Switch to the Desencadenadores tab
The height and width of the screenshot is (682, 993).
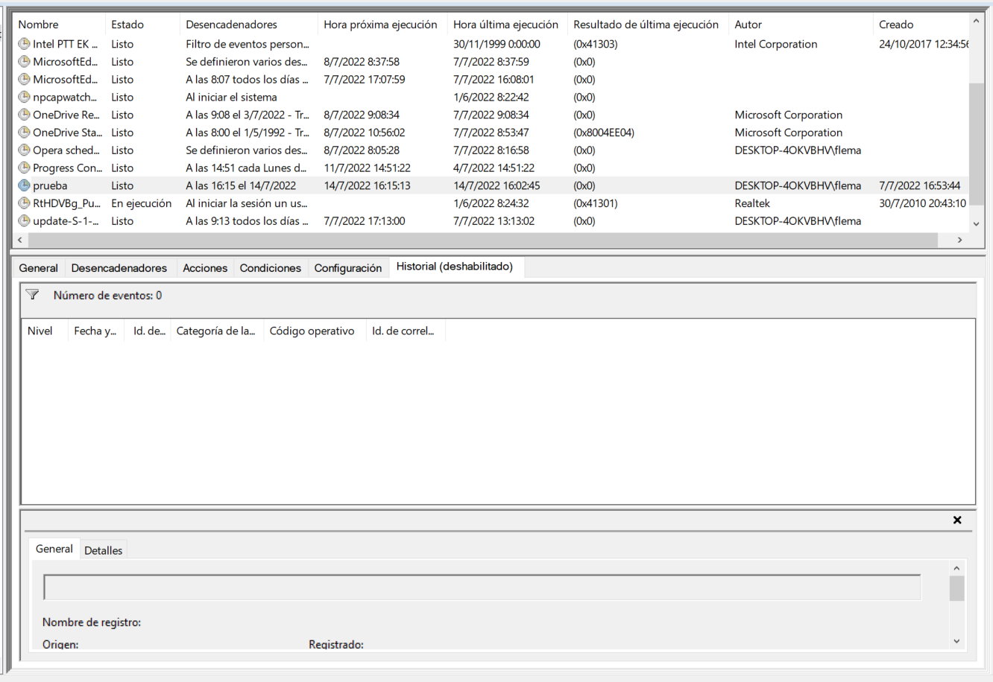[119, 267]
